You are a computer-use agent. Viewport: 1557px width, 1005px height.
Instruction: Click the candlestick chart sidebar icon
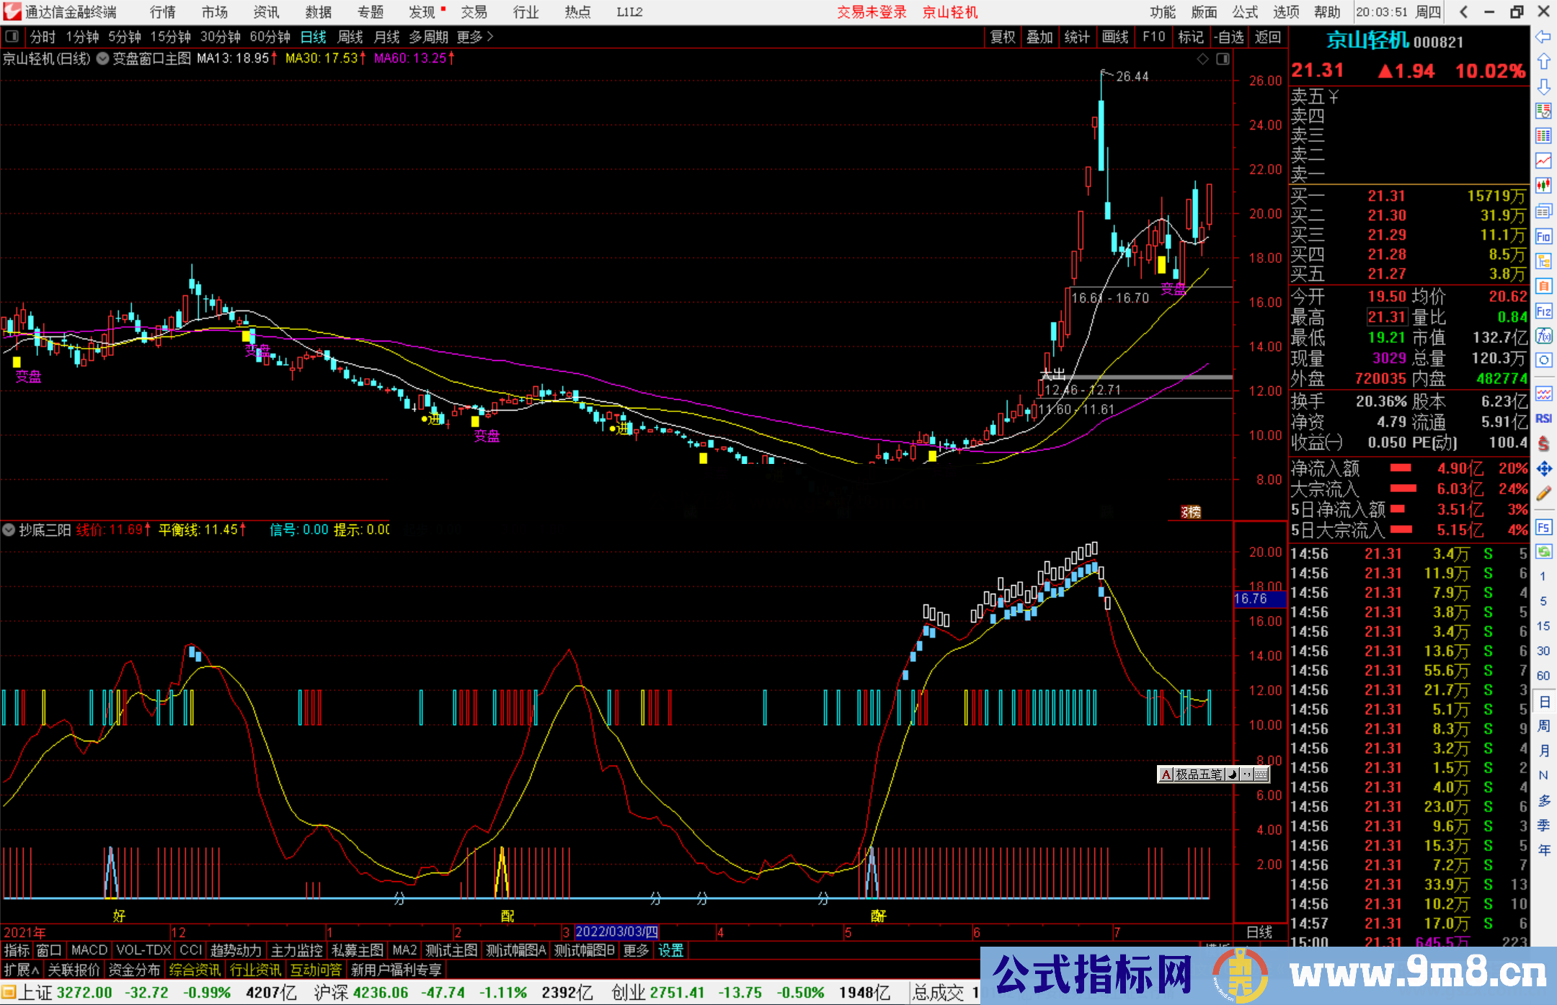pos(1543,185)
